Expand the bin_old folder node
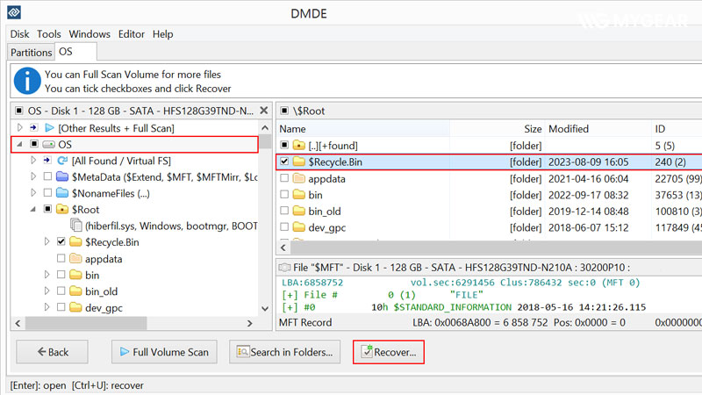 [x=47, y=291]
